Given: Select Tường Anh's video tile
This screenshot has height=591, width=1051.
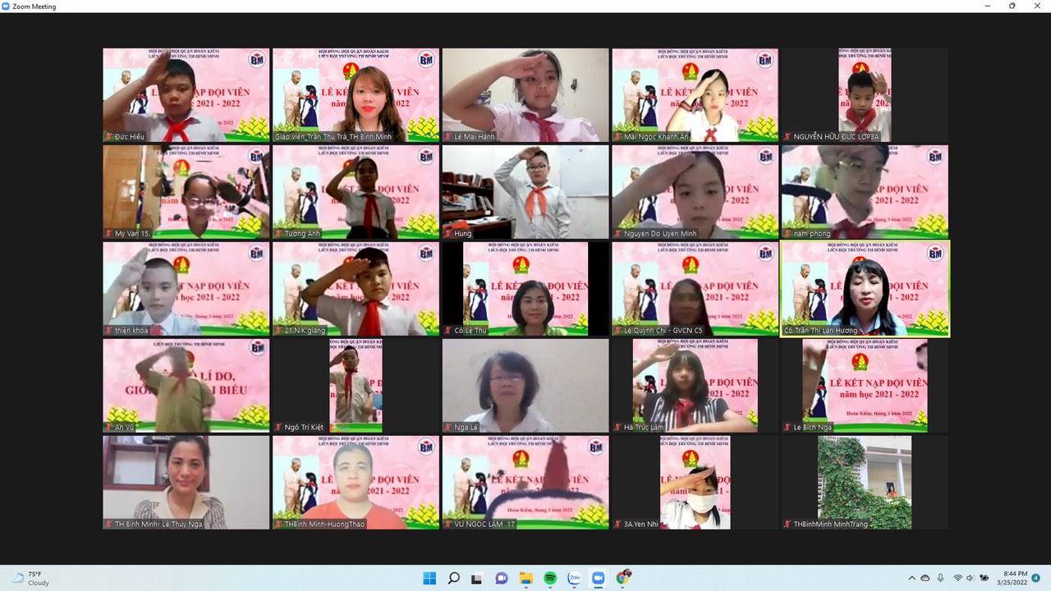Looking at the screenshot, I should 356,192.
